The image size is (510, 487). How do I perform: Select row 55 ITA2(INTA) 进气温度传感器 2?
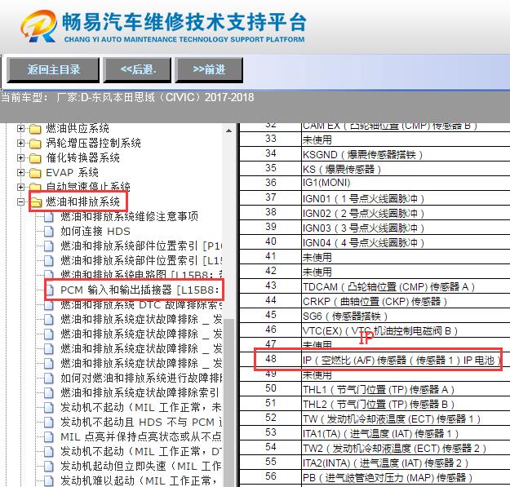(x=375, y=463)
